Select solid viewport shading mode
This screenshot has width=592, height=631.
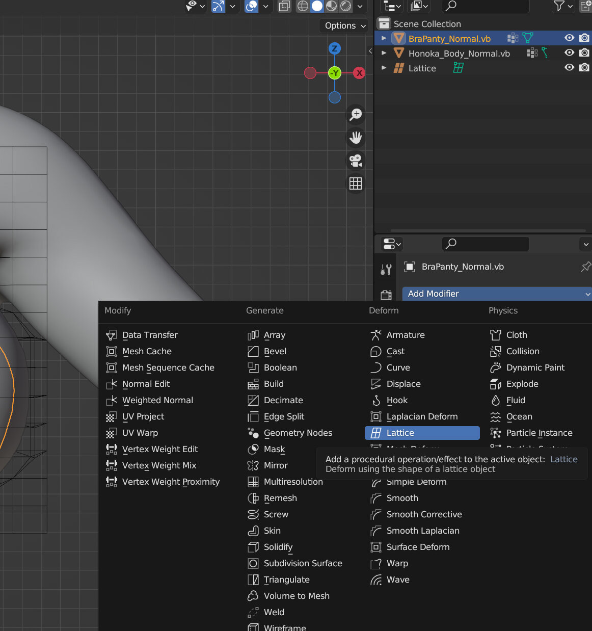pyautogui.click(x=317, y=6)
